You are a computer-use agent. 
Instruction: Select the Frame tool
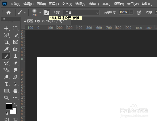(x=15, y=42)
